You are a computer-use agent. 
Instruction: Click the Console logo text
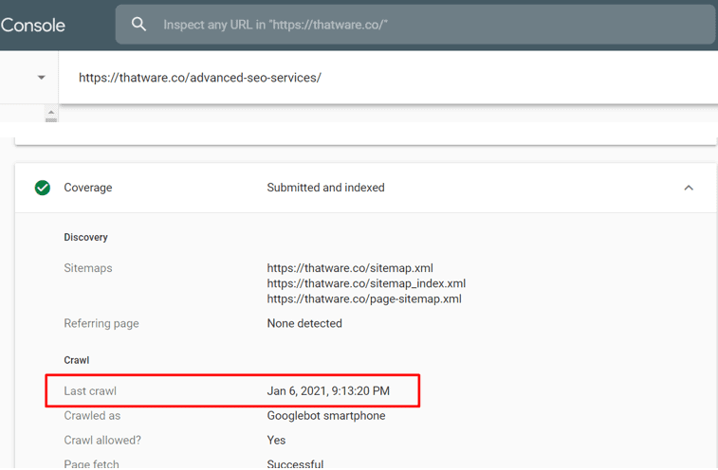(32, 26)
